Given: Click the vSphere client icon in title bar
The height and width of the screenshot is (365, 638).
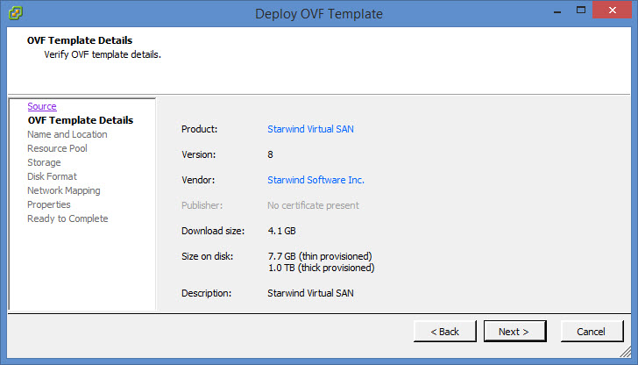Looking at the screenshot, I should tap(16, 13).
